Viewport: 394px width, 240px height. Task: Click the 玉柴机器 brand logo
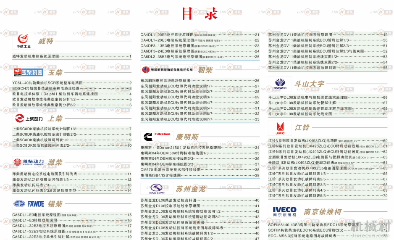(x=29, y=72)
